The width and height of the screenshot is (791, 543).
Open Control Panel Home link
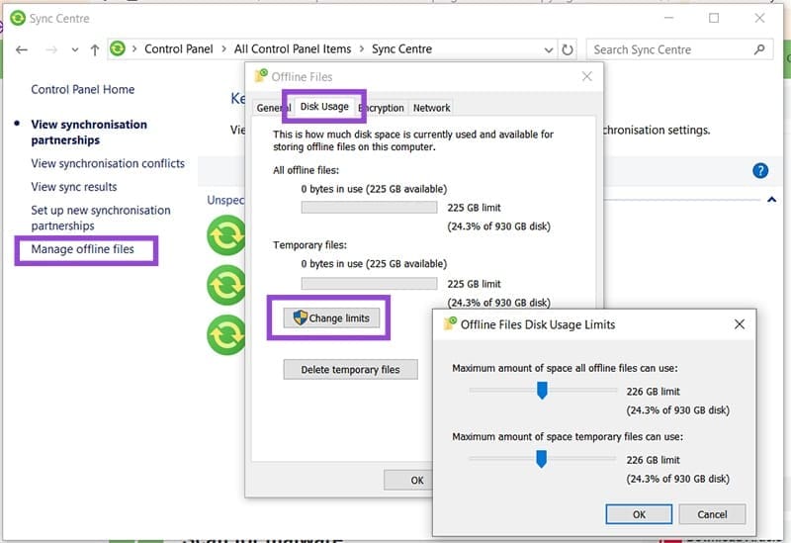tap(83, 89)
